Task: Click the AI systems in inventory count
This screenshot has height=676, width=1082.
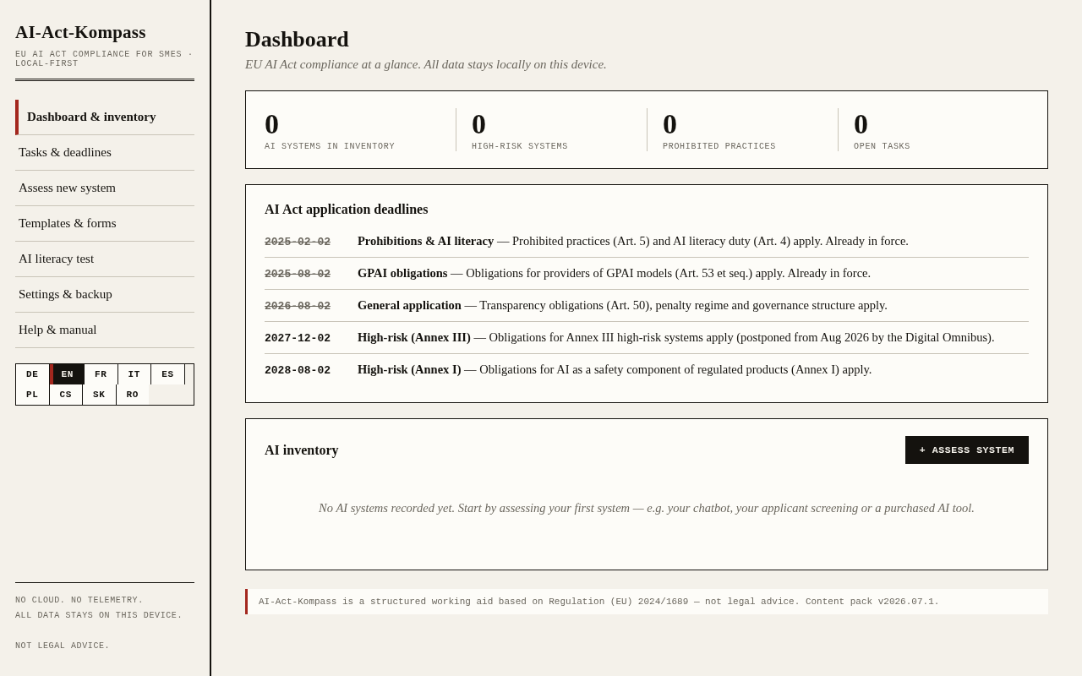Action: click(x=271, y=124)
